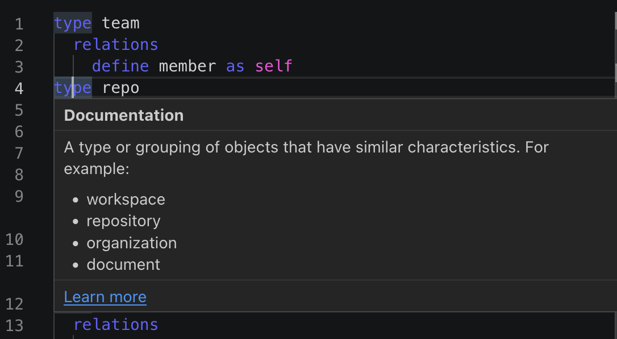Click the as keyword on line 3

click(x=235, y=66)
